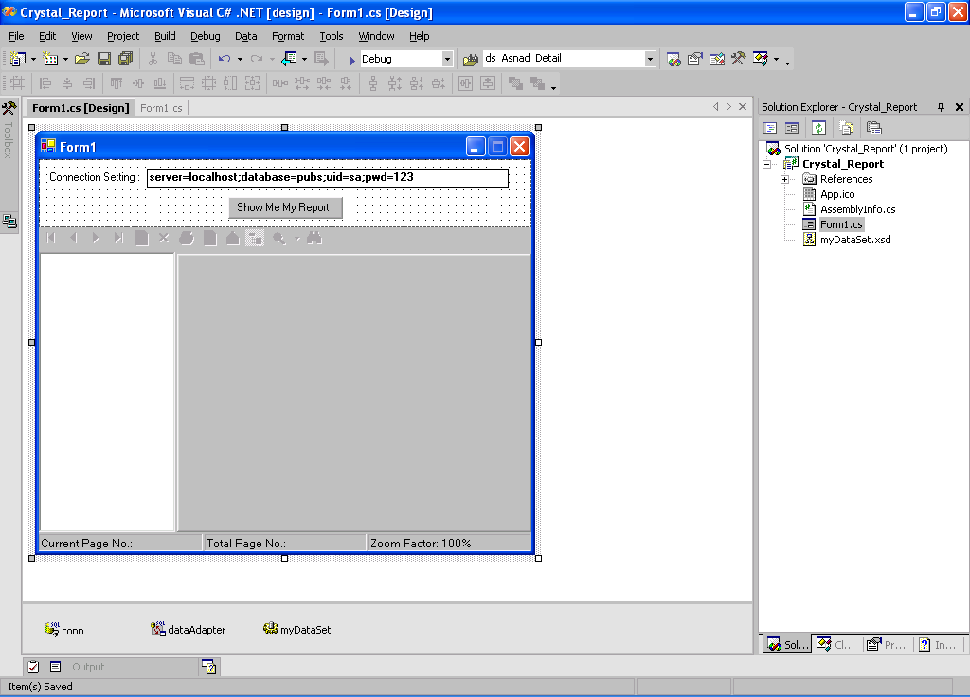Select the Form1.cs [Design] tab

pyautogui.click(x=81, y=108)
